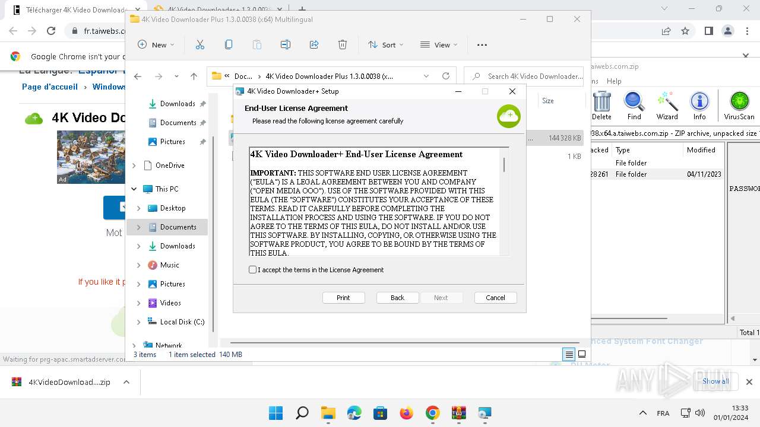Click the Explorer horizontal scrollbar

coord(404,343)
